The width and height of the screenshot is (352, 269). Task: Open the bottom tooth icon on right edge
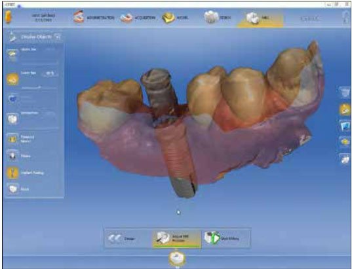coord(345,159)
